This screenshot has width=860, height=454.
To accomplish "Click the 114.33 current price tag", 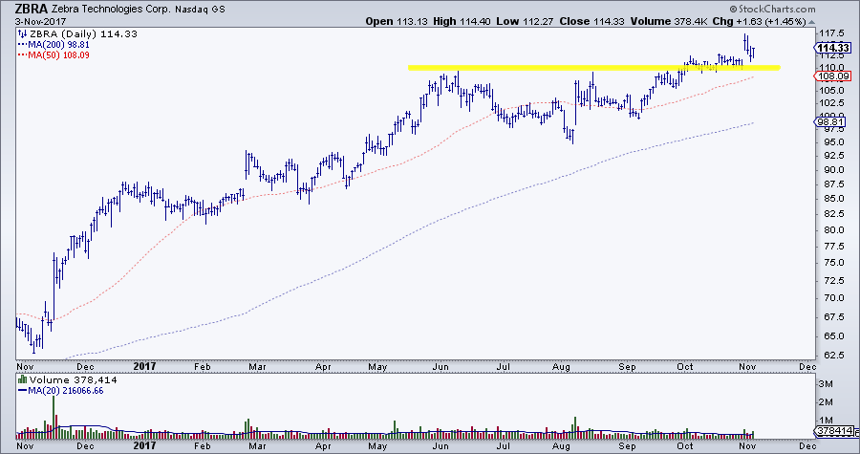I will (x=828, y=48).
